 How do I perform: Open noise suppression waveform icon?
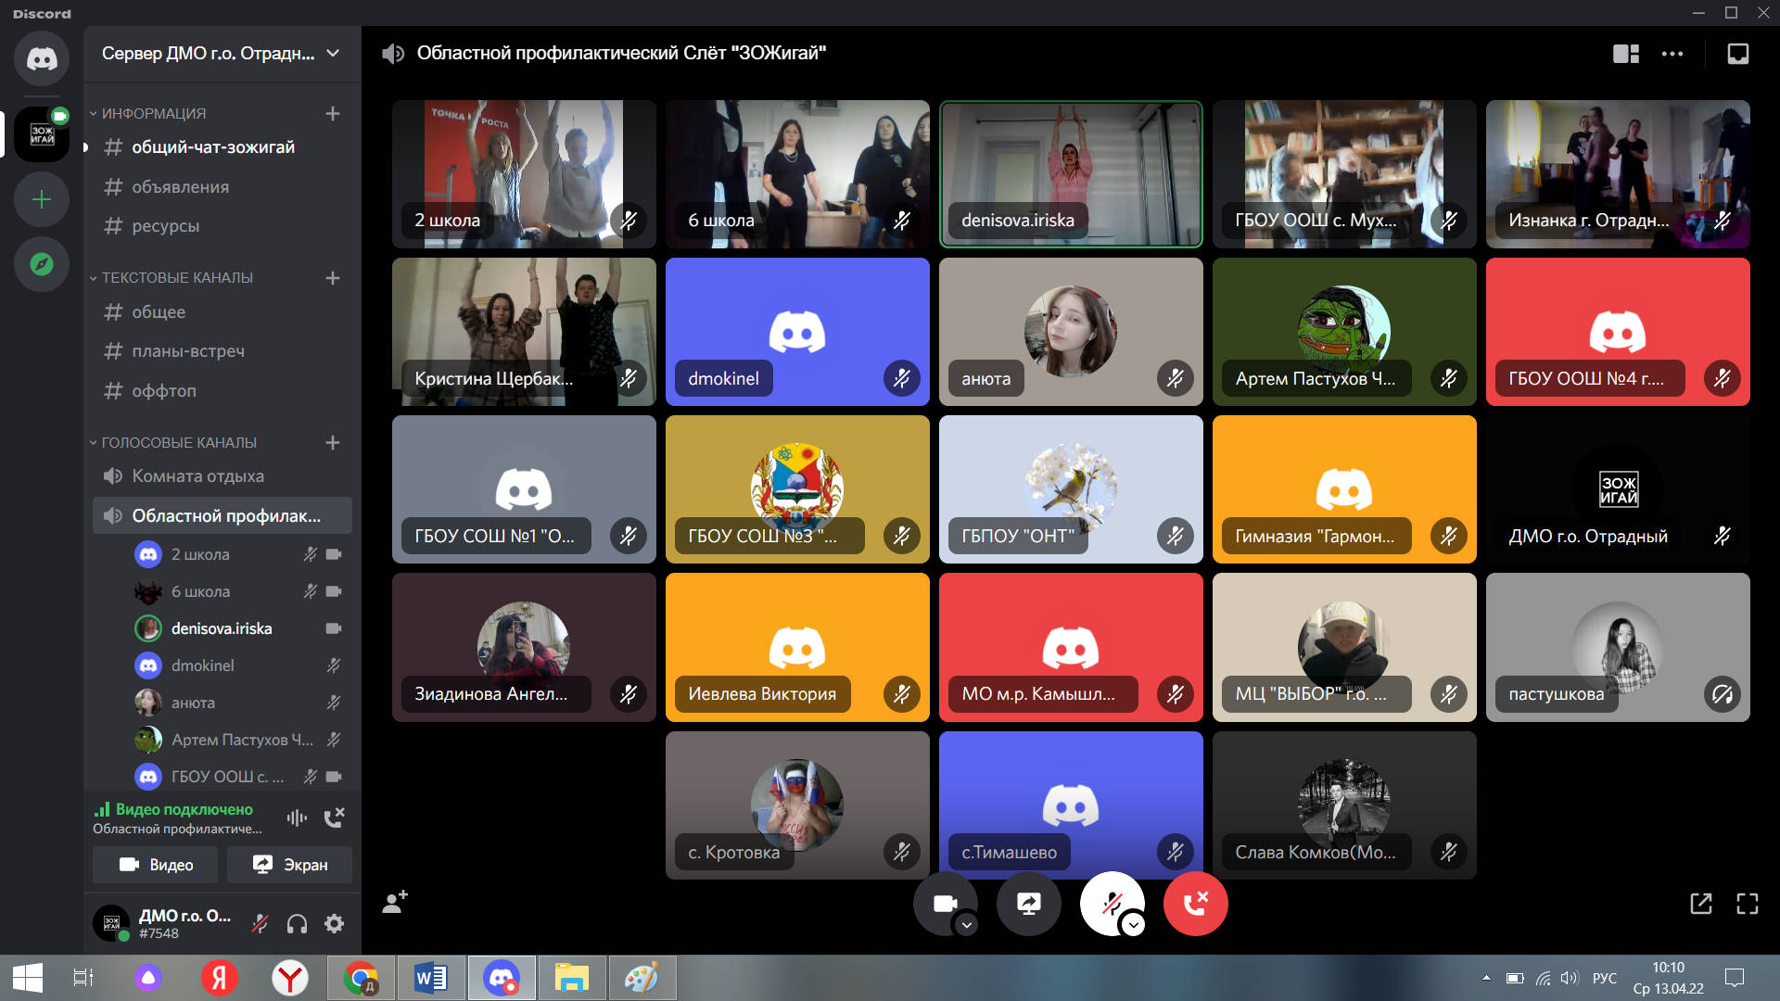(297, 817)
